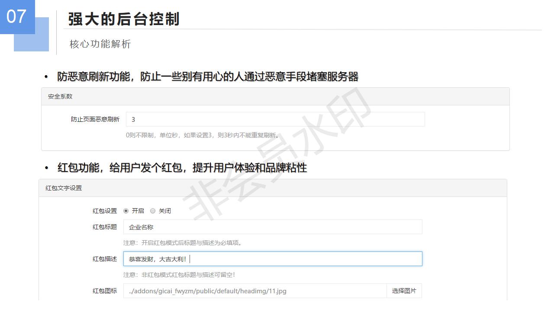Select the 关闭 radio button
Viewport: 554px width, 311px height.
click(x=153, y=211)
